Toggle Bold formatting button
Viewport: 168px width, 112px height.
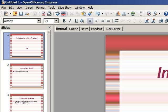coord(64,21)
